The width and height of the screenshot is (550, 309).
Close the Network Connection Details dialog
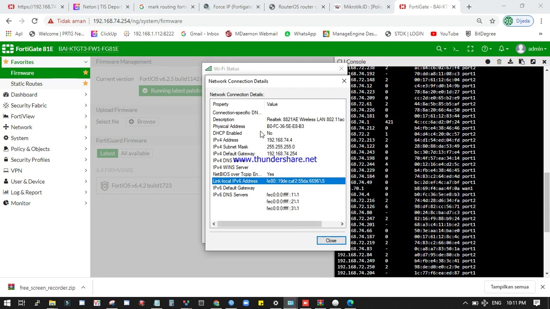(331, 240)
